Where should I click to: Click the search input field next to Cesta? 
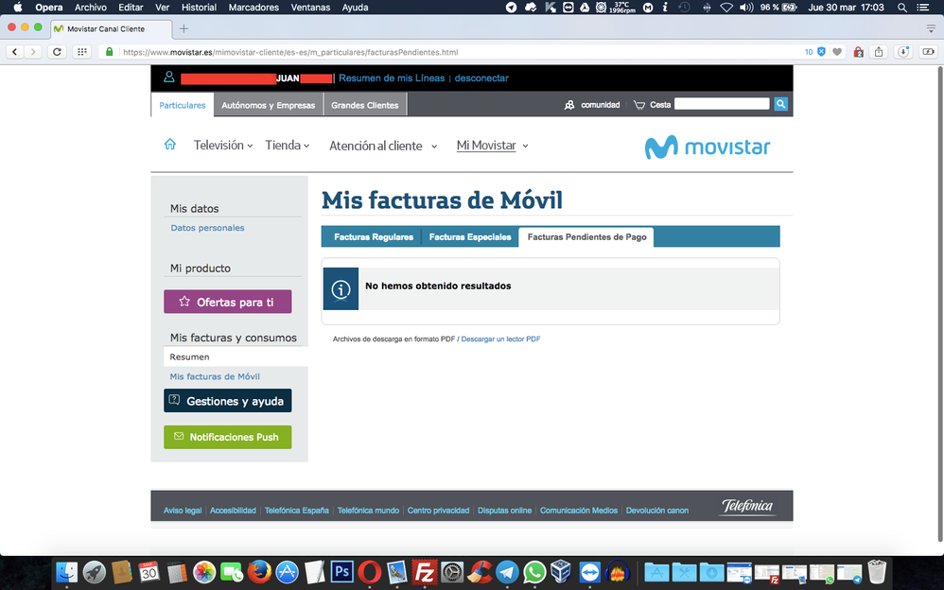coord(722,104)
